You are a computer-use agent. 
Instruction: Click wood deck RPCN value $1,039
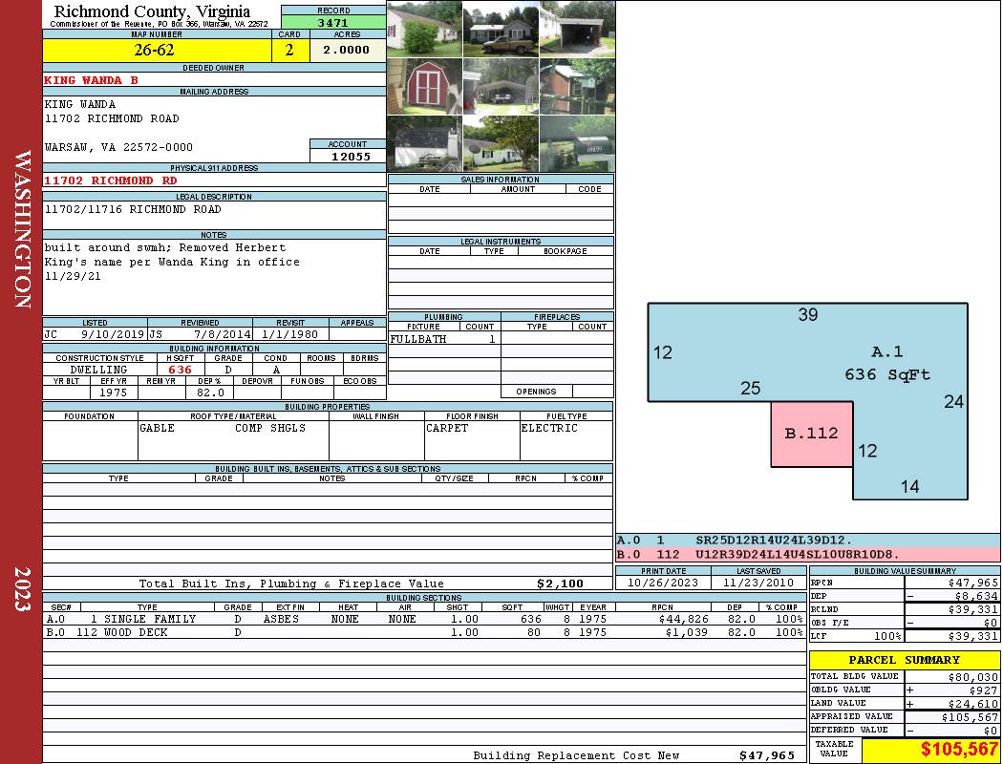click(x=687, y=632)
